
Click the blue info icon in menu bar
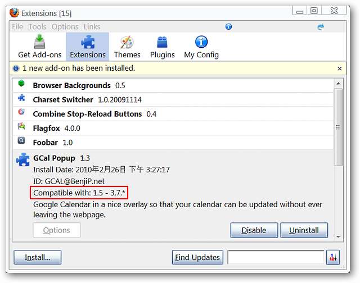[x=228, y=26]
